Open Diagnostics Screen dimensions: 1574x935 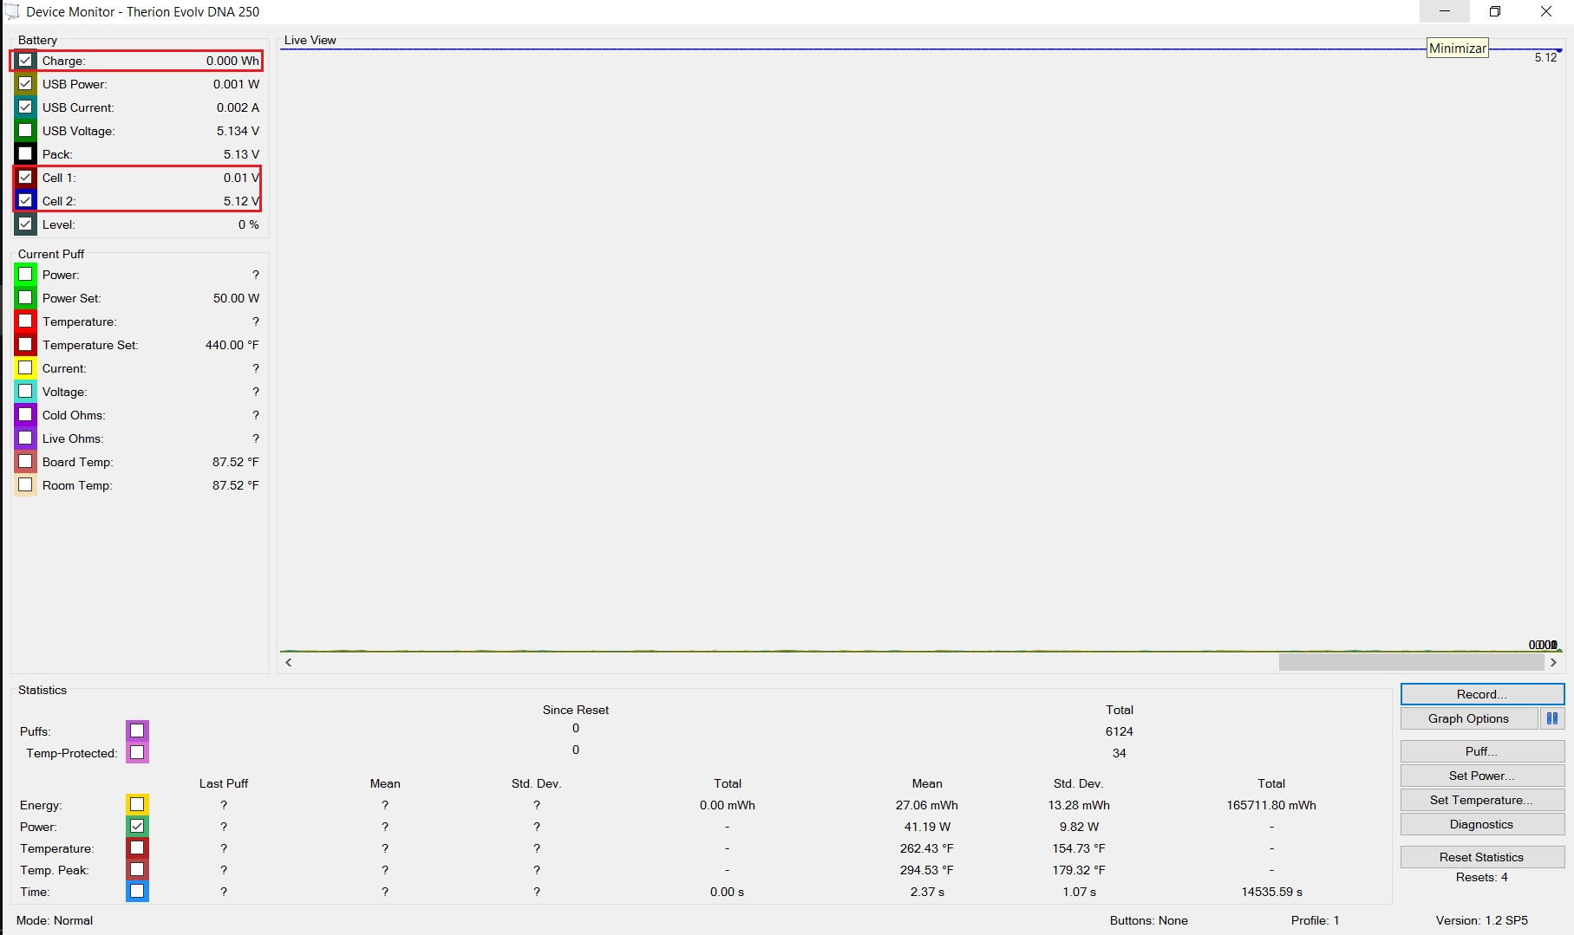pyautogui.click(x=1481, y=824)
